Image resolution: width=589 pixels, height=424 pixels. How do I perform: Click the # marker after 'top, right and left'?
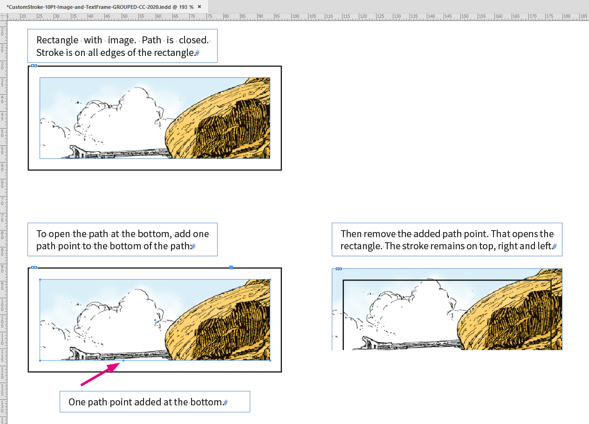tap(555, 246)
